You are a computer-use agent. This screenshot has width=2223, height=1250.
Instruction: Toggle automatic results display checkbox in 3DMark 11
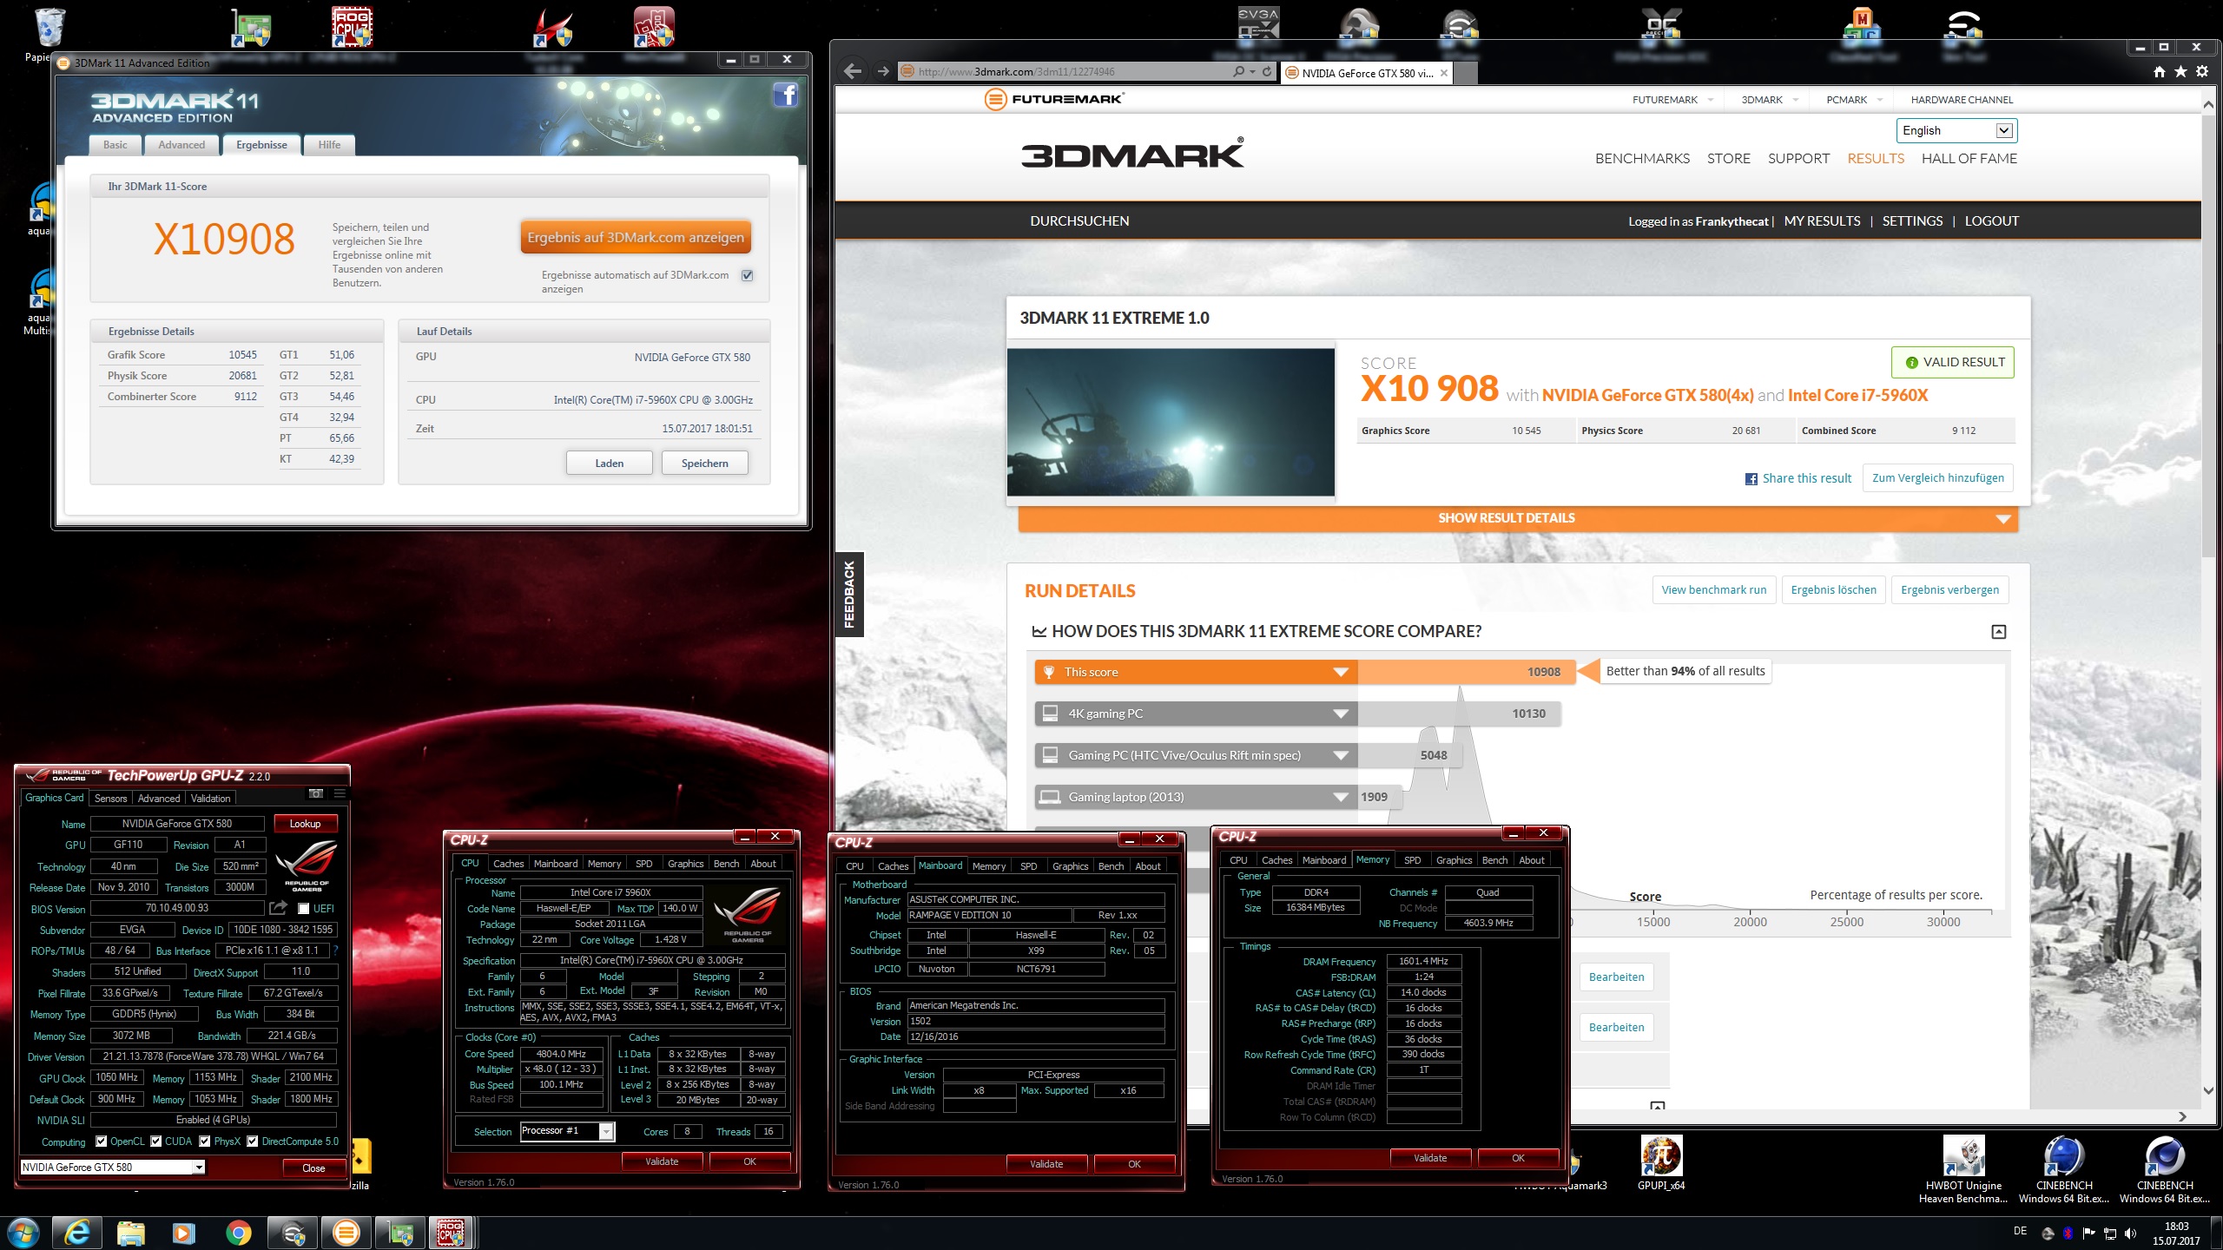747,275
